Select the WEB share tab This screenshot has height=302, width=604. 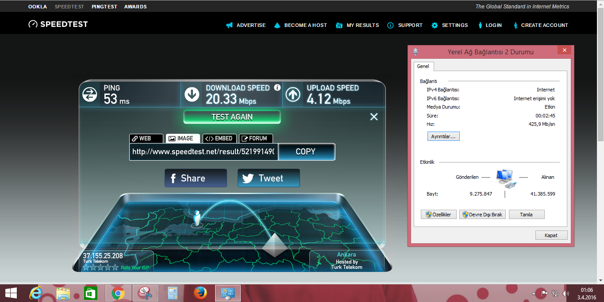146,139
